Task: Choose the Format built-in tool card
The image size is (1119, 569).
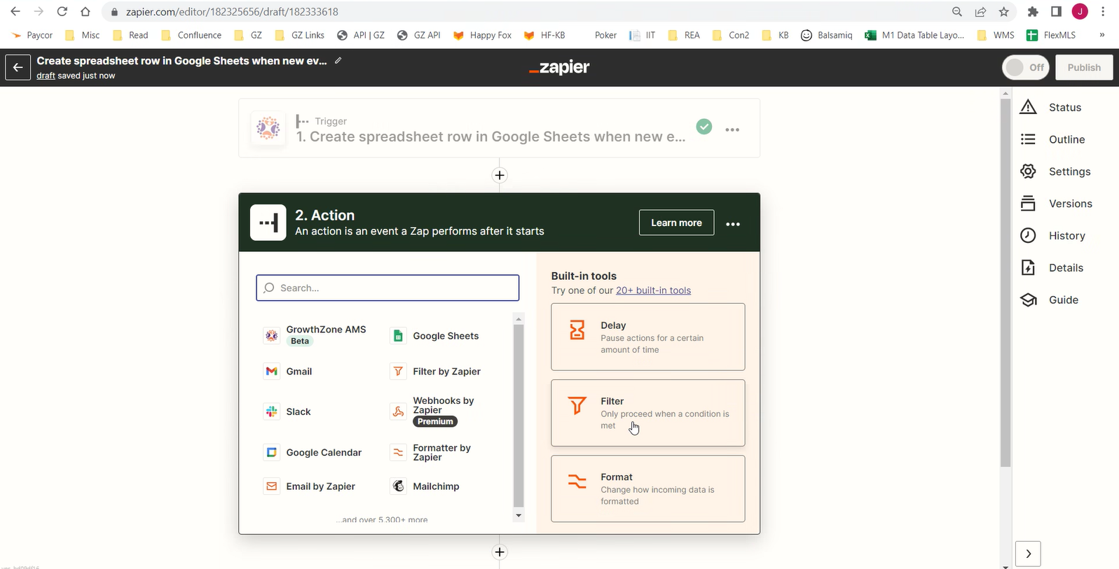Action: pos(648,489)
